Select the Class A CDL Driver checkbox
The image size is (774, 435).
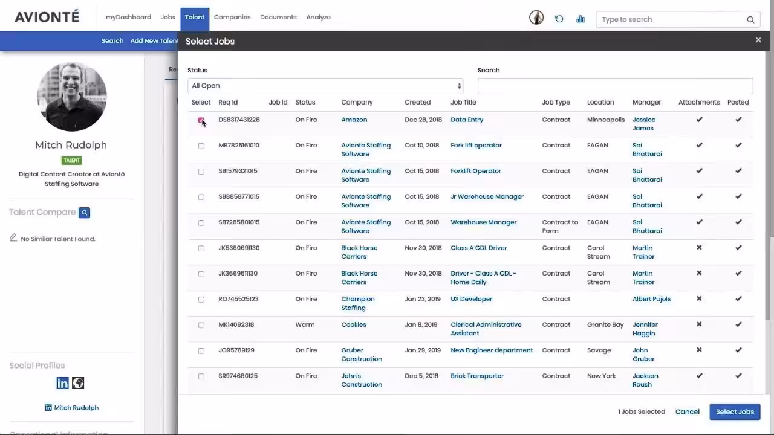[201, 248]
